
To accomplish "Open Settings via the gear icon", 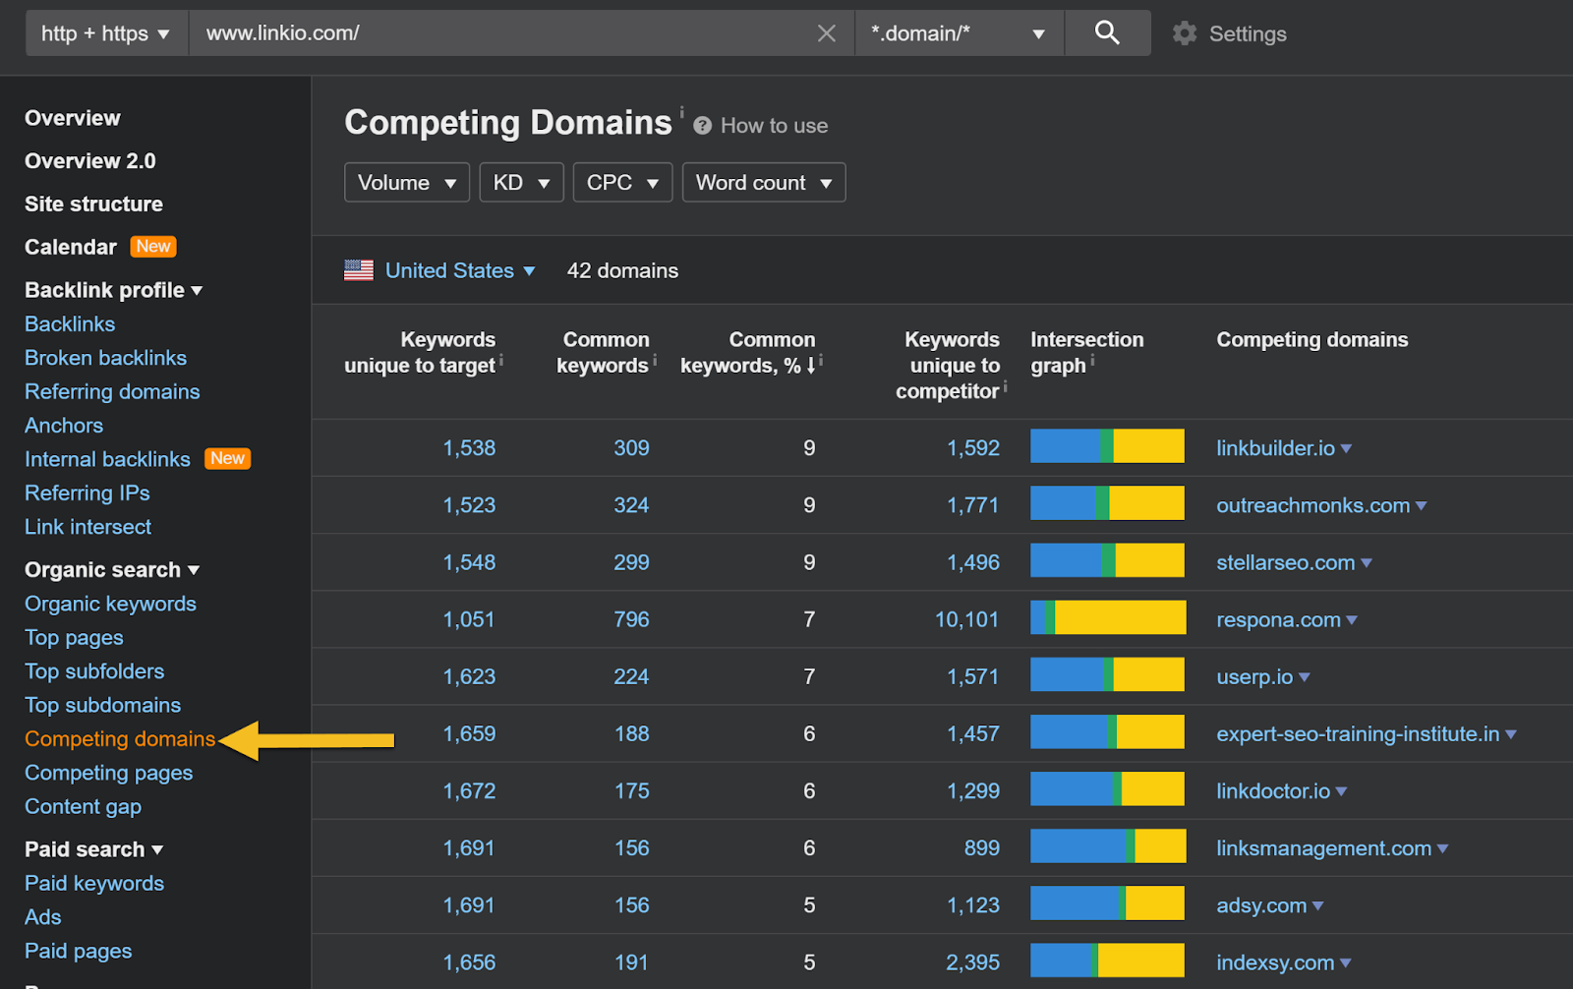I will (1185, 33).
